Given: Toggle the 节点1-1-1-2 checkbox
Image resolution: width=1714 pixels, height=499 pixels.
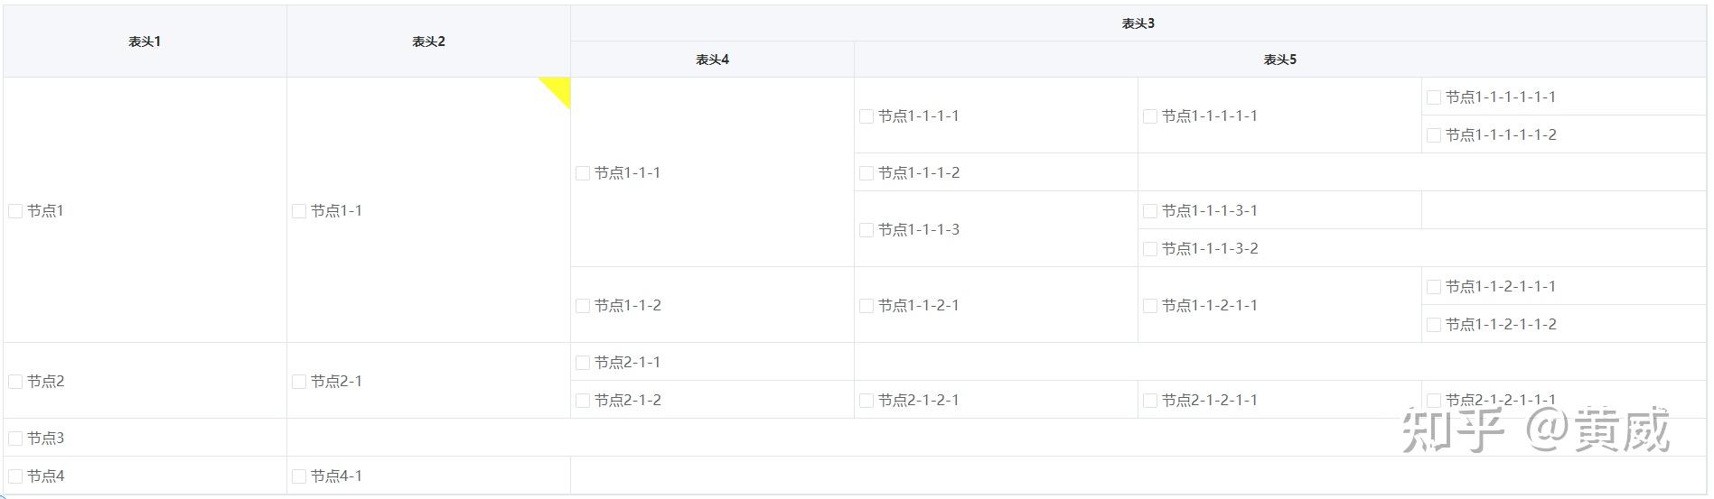Looking at the screenshot, I should pos(866,173).
